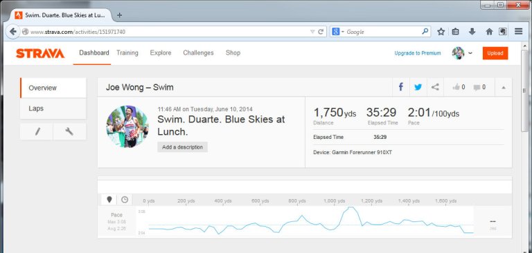
Task: Open comments with the speech bubble icon
Action: (x=477, y=87)
